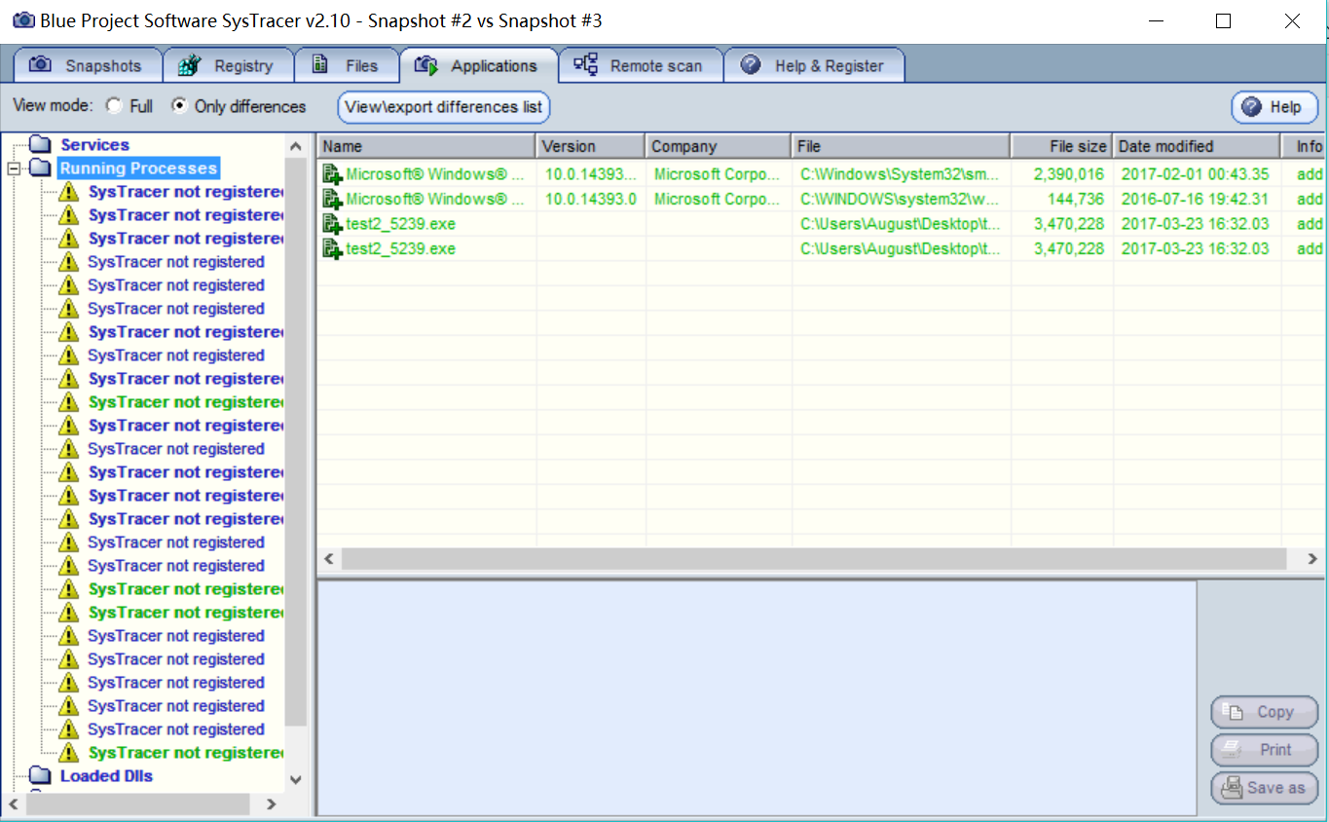Viewport: 1329px width, 822px height.
Task: Click the version cell 10.0.14393.0
Action: click(x=590, y=199)
